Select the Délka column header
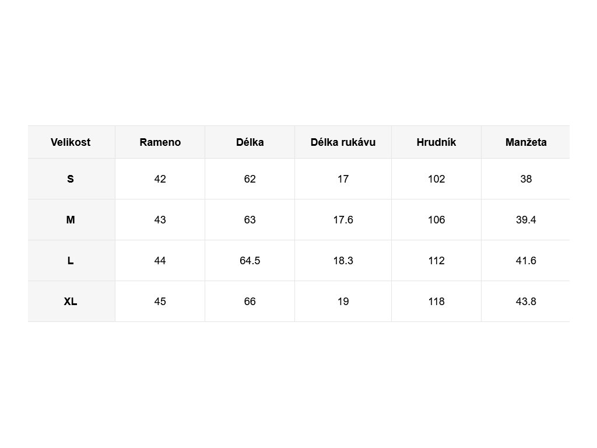This screenshot has height=448, width=597. (x=250, y=142)
